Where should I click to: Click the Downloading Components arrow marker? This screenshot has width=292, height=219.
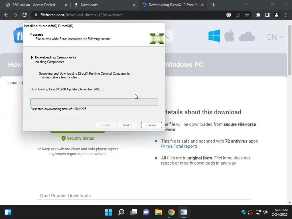32,57
